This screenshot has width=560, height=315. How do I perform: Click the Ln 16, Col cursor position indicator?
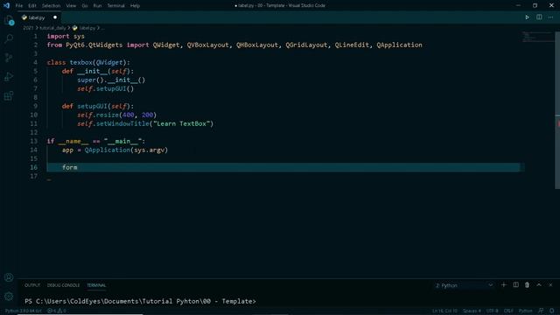click(x=444, y=311)
